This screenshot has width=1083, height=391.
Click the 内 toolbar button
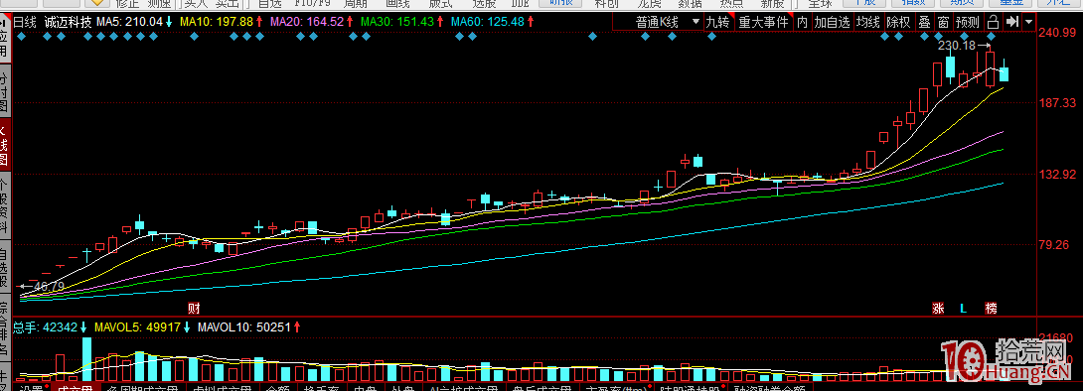click(x=802, y=22)
